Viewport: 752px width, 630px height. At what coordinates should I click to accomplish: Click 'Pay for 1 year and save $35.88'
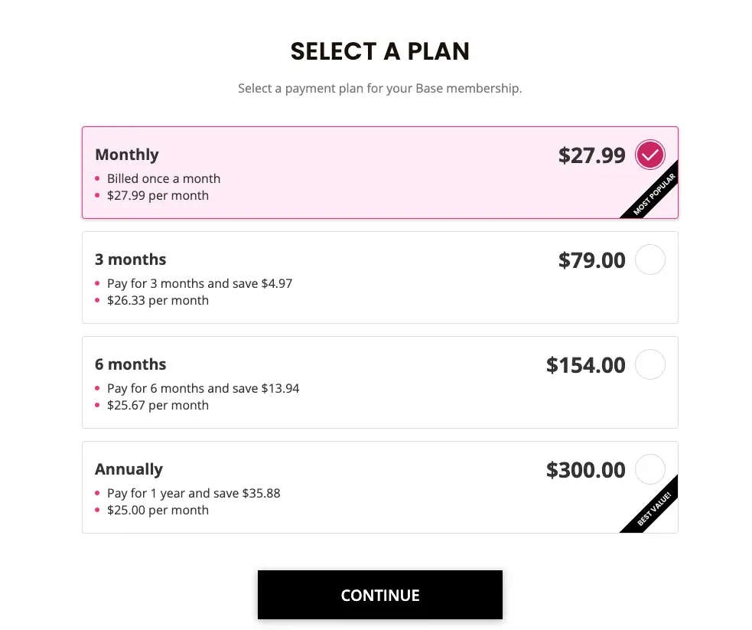click(194, 493)
